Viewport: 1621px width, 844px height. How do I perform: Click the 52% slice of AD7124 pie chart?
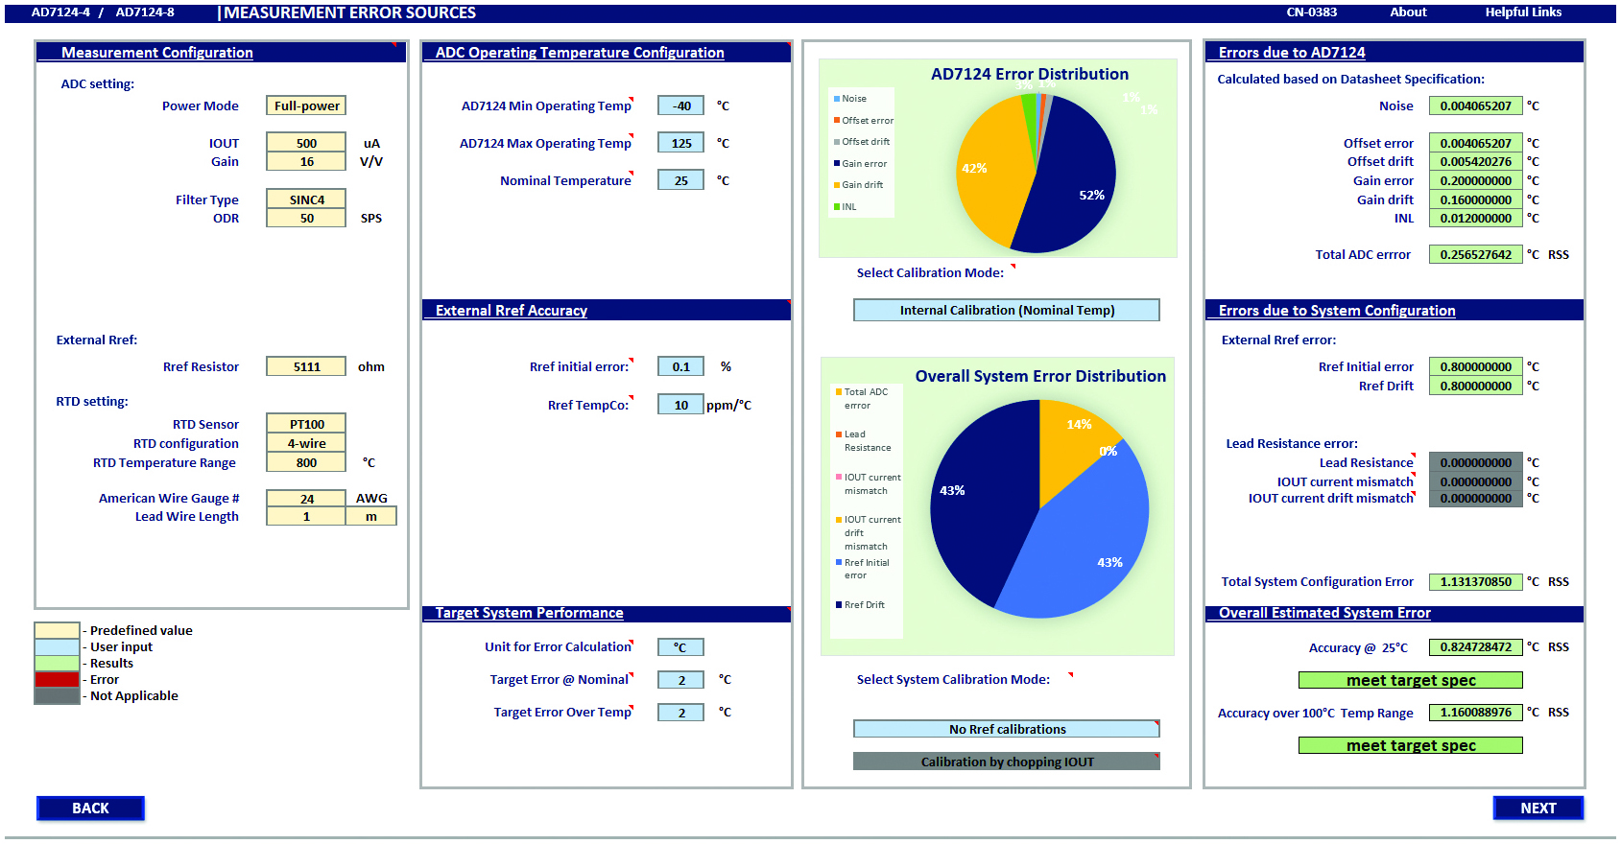[x=1075, y=182]
